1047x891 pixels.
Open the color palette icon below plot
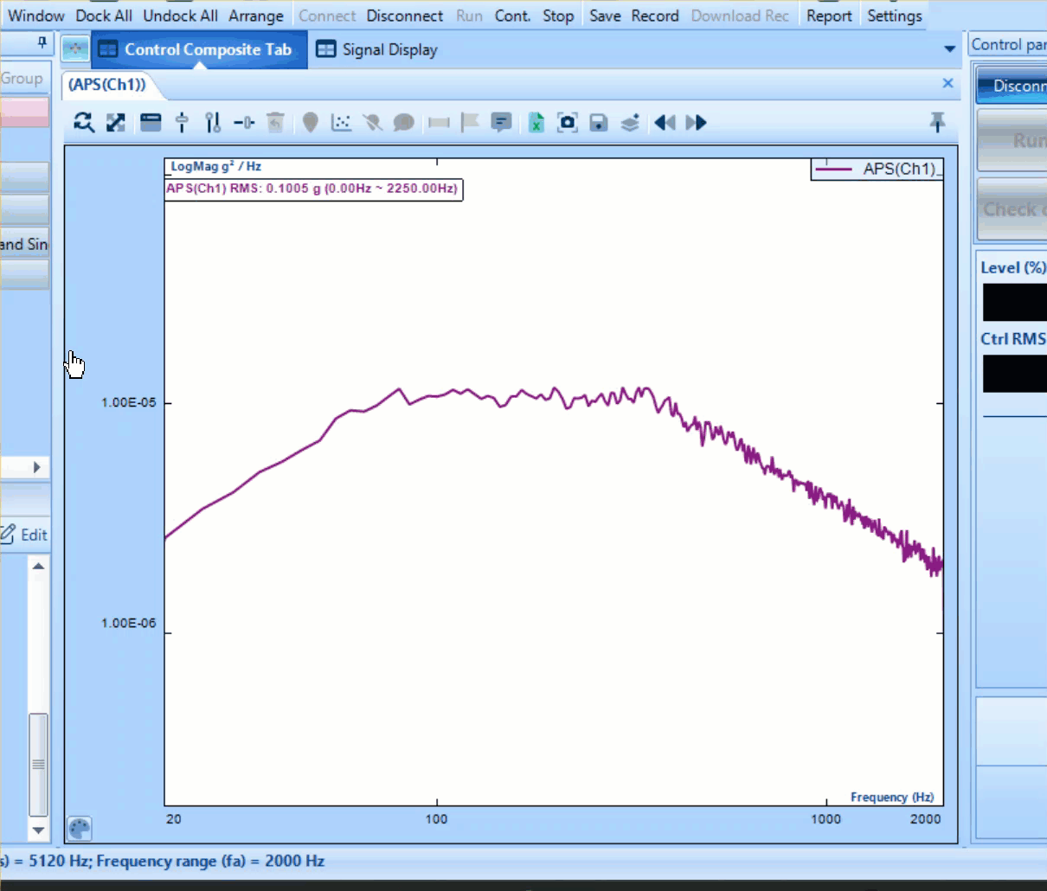click(79, 829)
